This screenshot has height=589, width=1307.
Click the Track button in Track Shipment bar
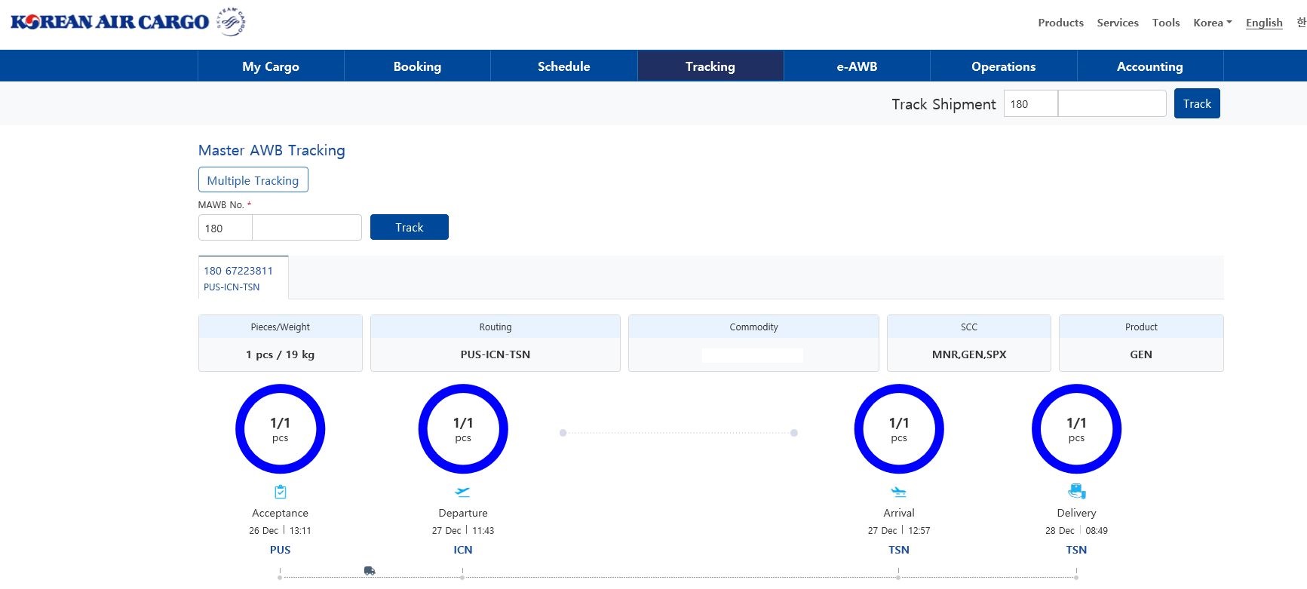point(1197,104)
